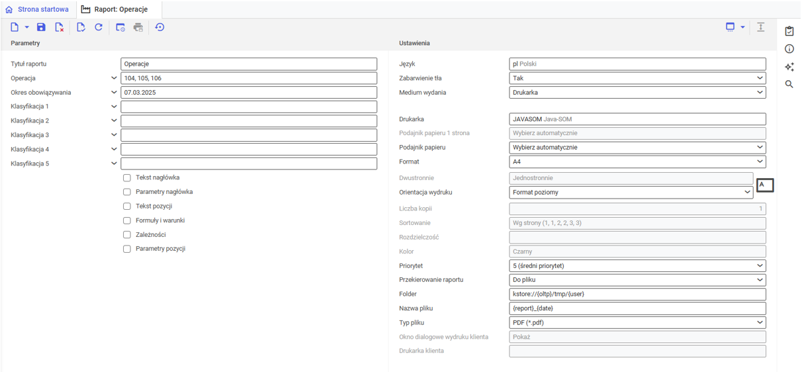This screenshot has width=802, height=372.
Task: Open the clipboard tasks icon in the sidebar
Action: click(x=789, y=31)
